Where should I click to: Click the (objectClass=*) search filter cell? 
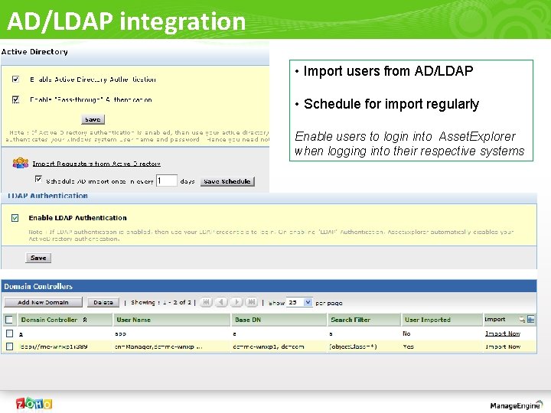(353, 346)
